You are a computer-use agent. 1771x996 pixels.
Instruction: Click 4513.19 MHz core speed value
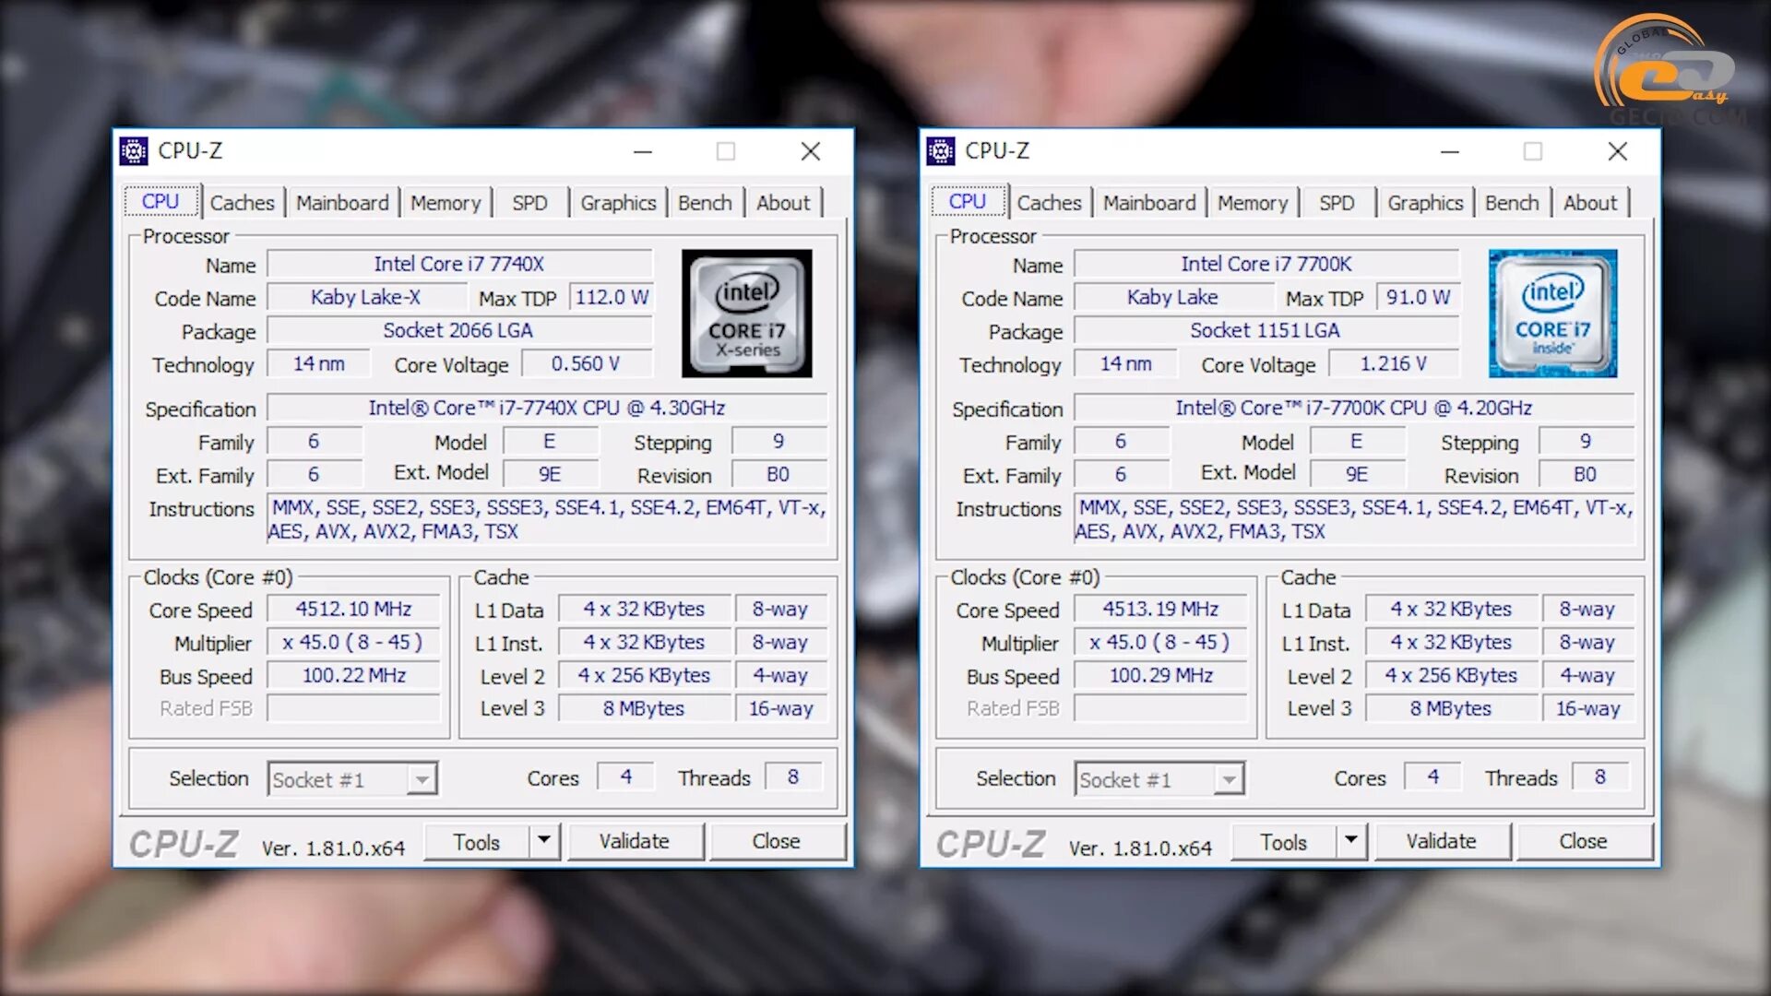(1161, 609)
